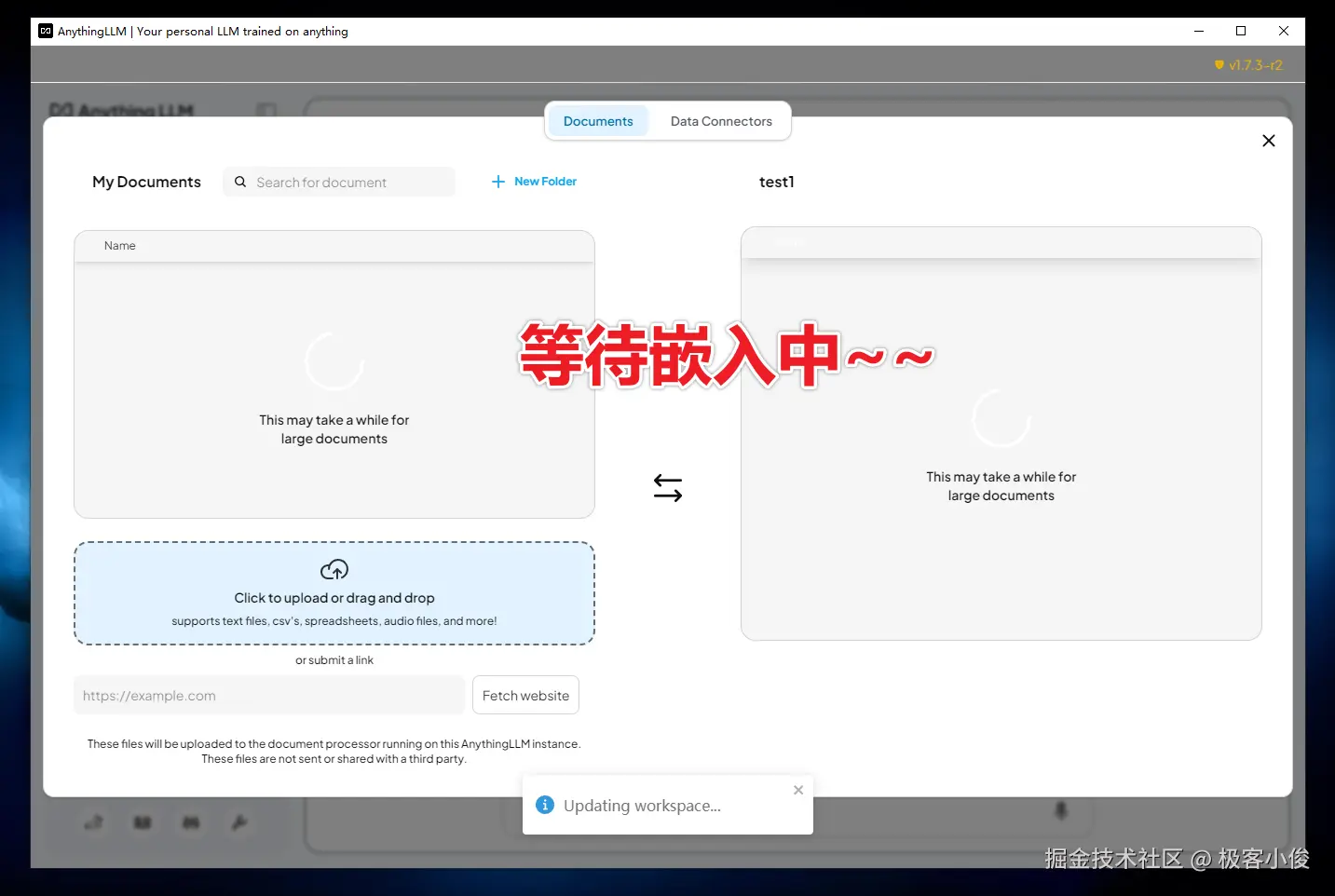The height and width of the screenshot is (896, 1335).
Task: Maximize the AnythingLLM window
Action: [x=1241, y=31]
